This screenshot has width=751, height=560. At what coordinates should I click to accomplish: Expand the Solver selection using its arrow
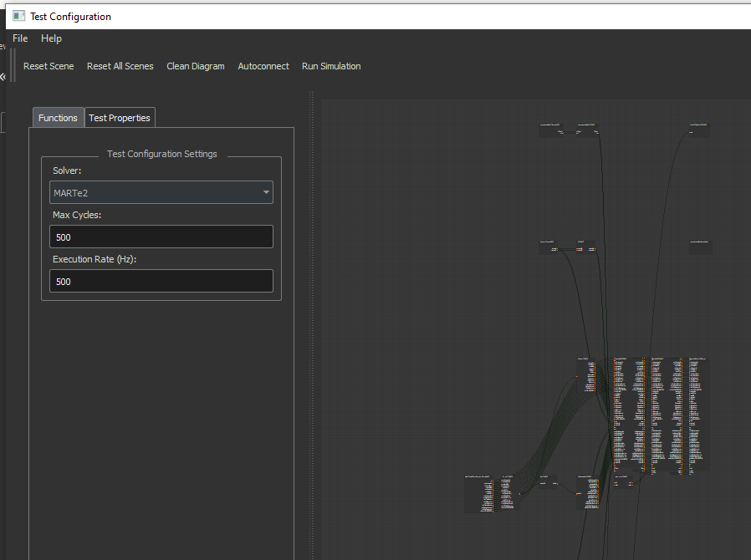[266, 192]
